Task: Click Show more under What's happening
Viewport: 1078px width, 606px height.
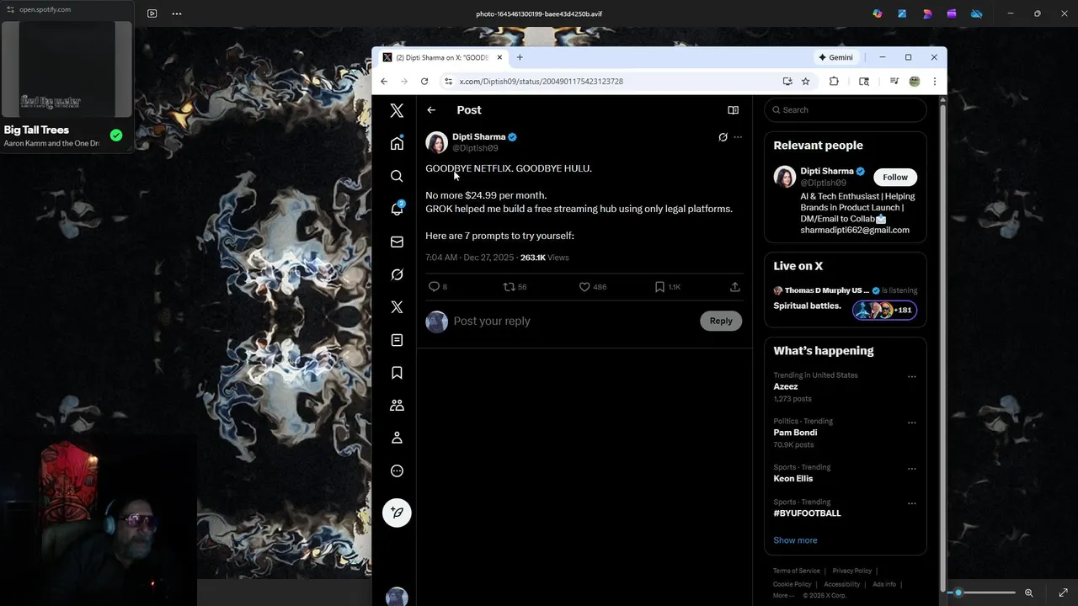Action: [795, 540]
